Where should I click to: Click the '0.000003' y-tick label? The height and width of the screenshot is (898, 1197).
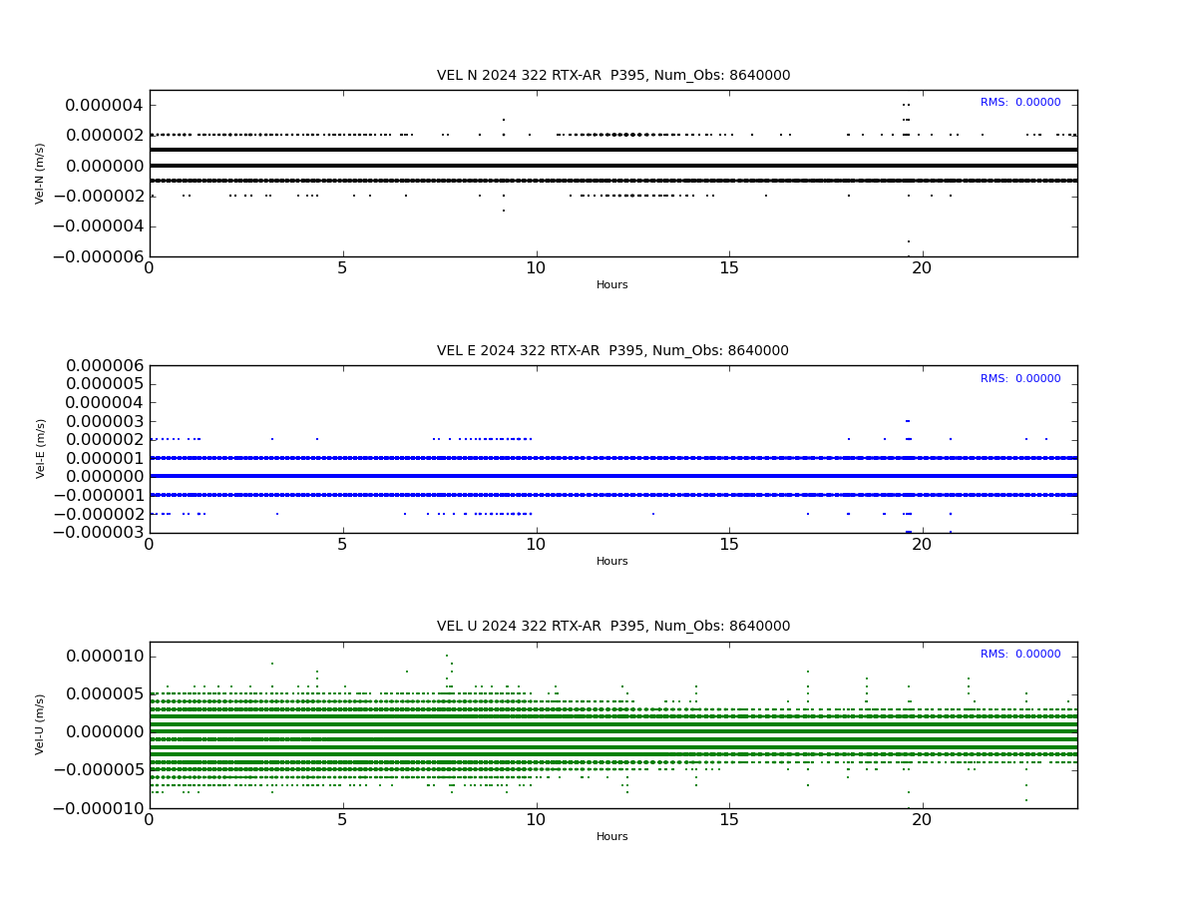[105, 421]
